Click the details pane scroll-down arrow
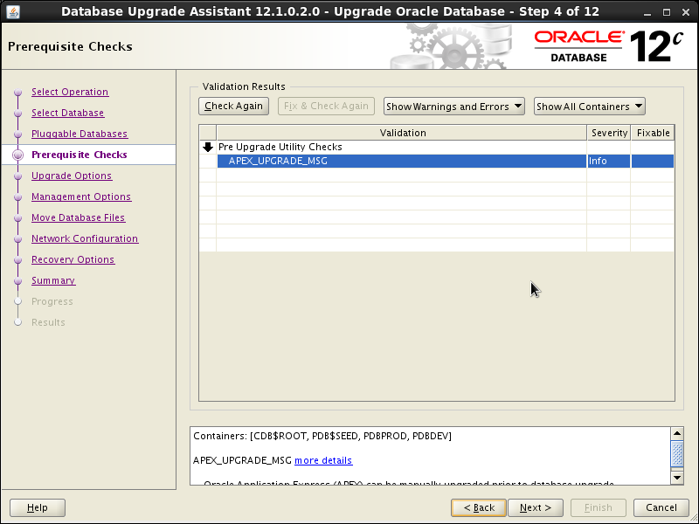Image resolution: width=699 pixels, height=524 pixels. (x=676, y=478)
